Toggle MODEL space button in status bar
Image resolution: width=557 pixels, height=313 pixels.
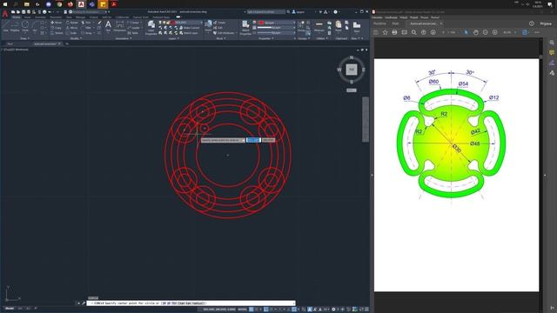coord(242,310)
